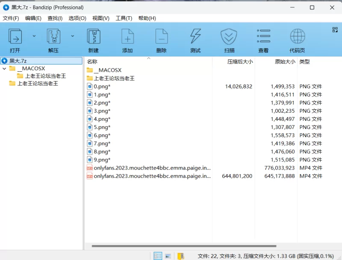Click compressed size value 644,801,200
342x260 pixels.
[x=237, y=176]
